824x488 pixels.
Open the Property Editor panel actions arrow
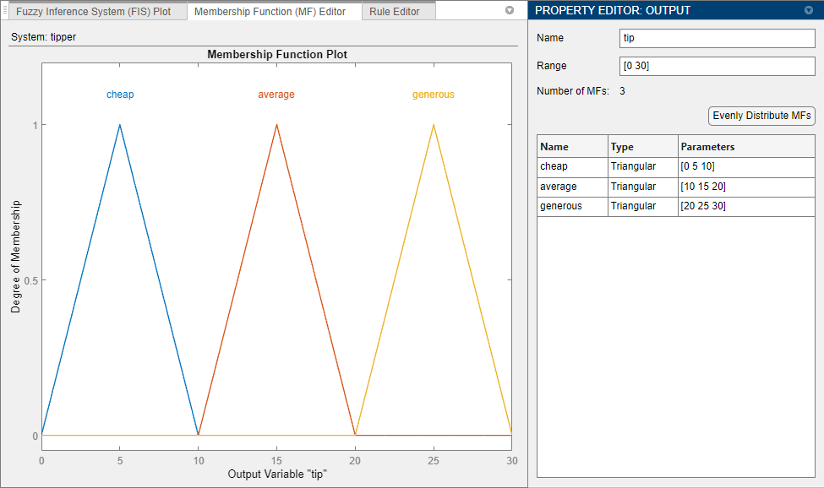click(808, 10)
